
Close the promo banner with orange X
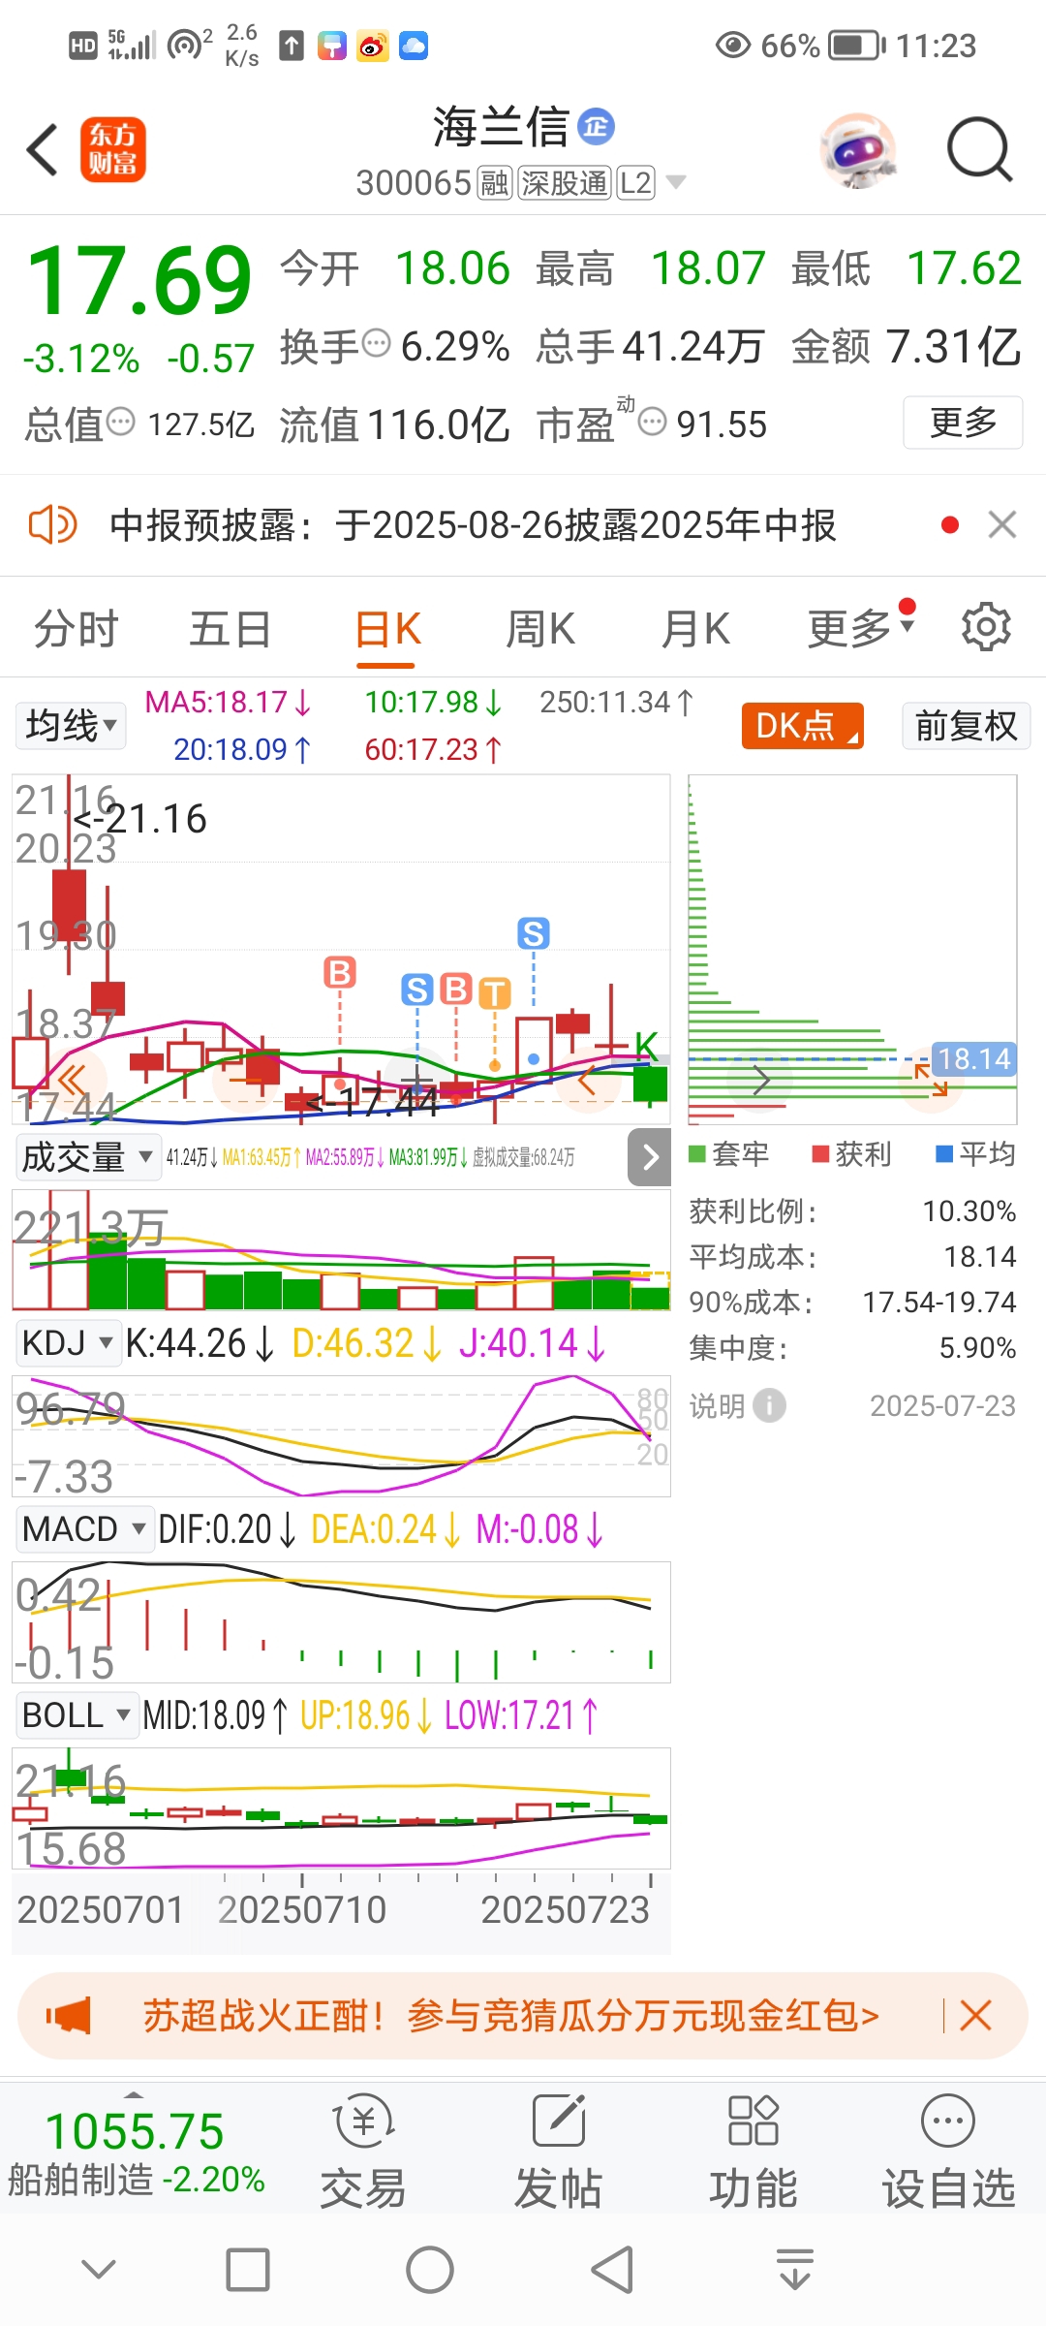(x=975, y=2016)
